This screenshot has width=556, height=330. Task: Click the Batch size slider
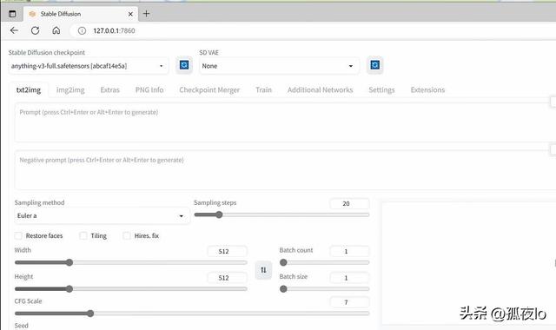click(324, 289)
